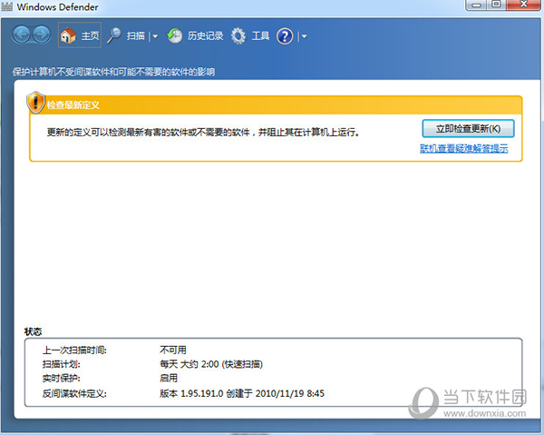The image size is (544, 435).
Task: Click the 版本 1.95.191.0 definition value
Action: click(x=242, y=393)
